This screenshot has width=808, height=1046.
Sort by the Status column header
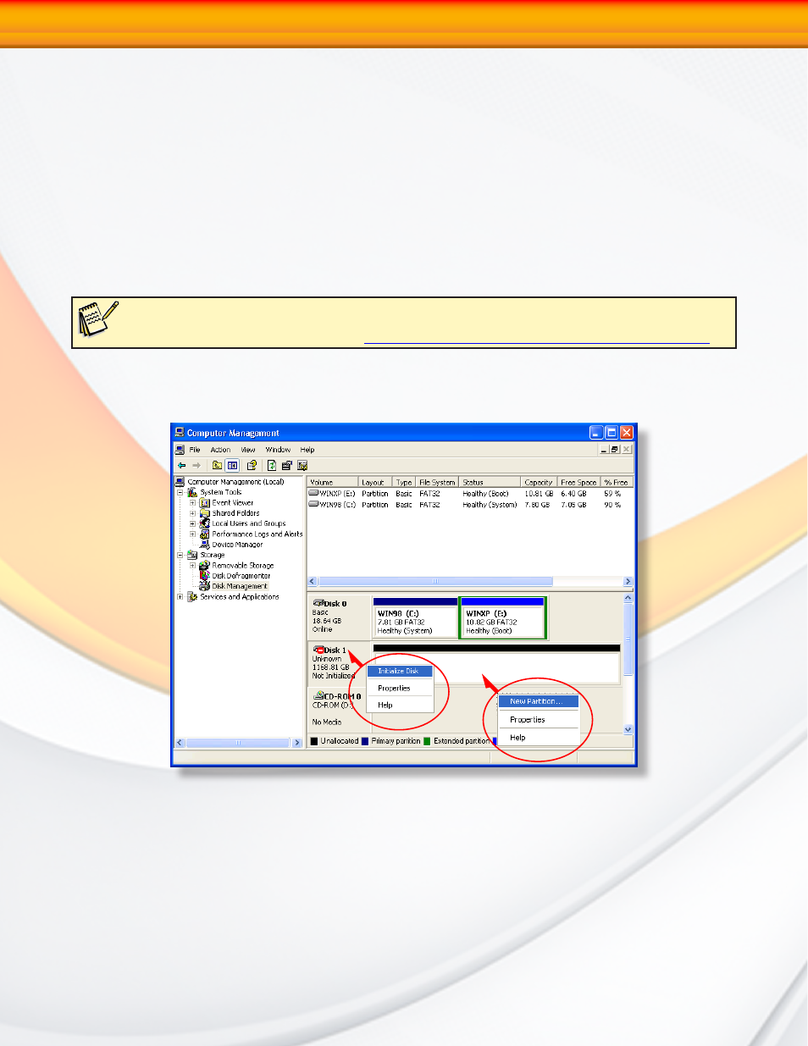click(490, 482)
